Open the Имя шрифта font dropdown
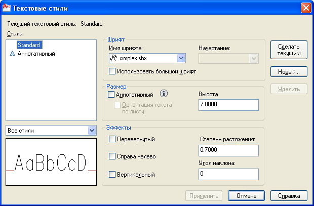 (181, 58)
